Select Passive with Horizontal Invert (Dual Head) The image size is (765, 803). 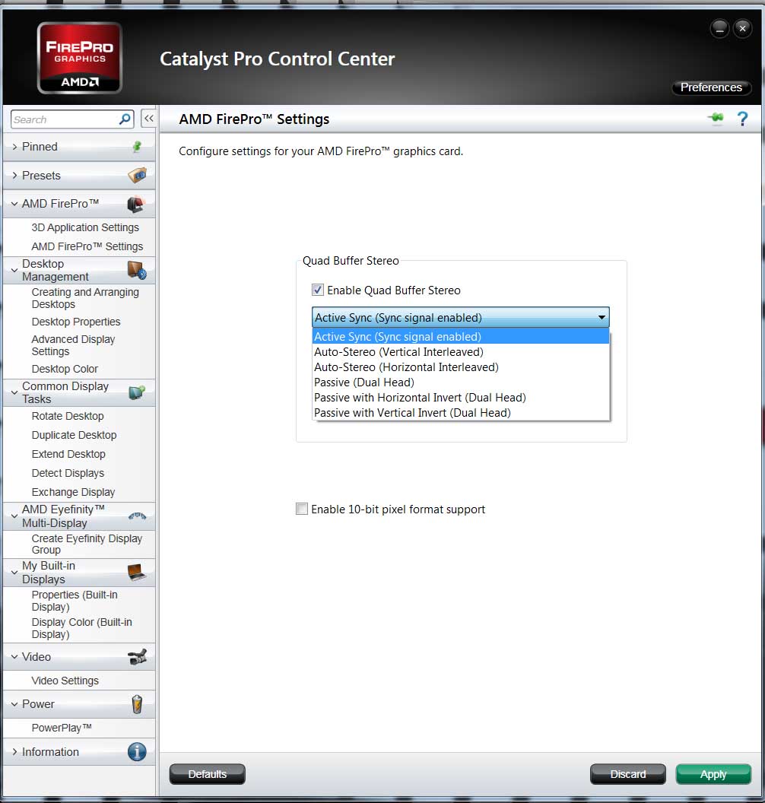[x=460, y=398]
